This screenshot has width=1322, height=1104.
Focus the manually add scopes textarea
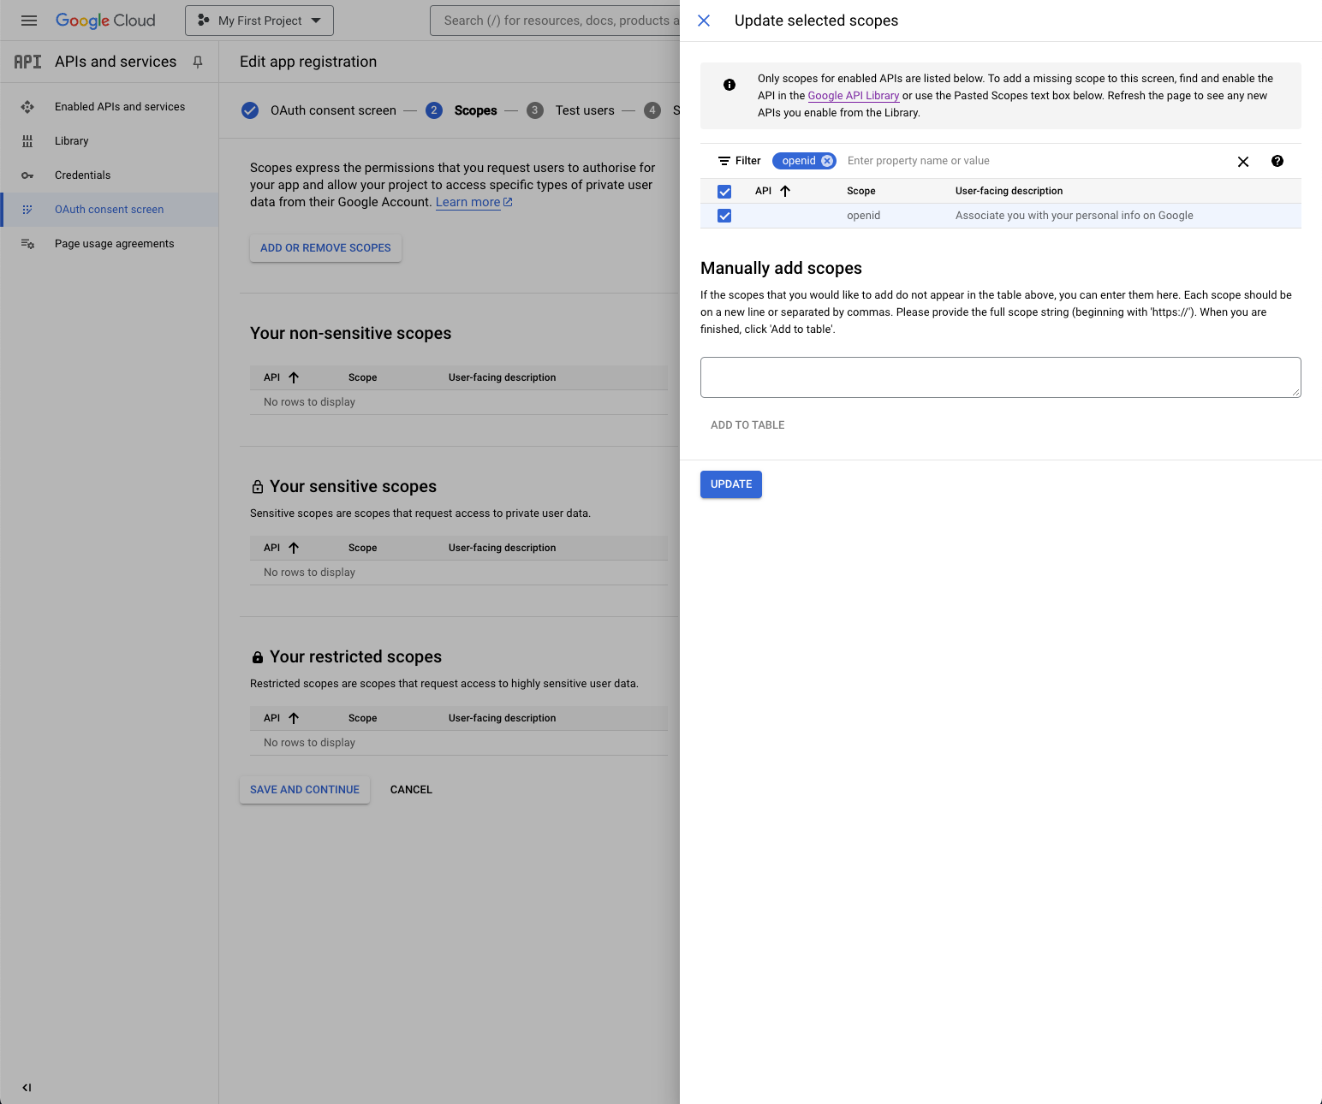click(1000, 377)
